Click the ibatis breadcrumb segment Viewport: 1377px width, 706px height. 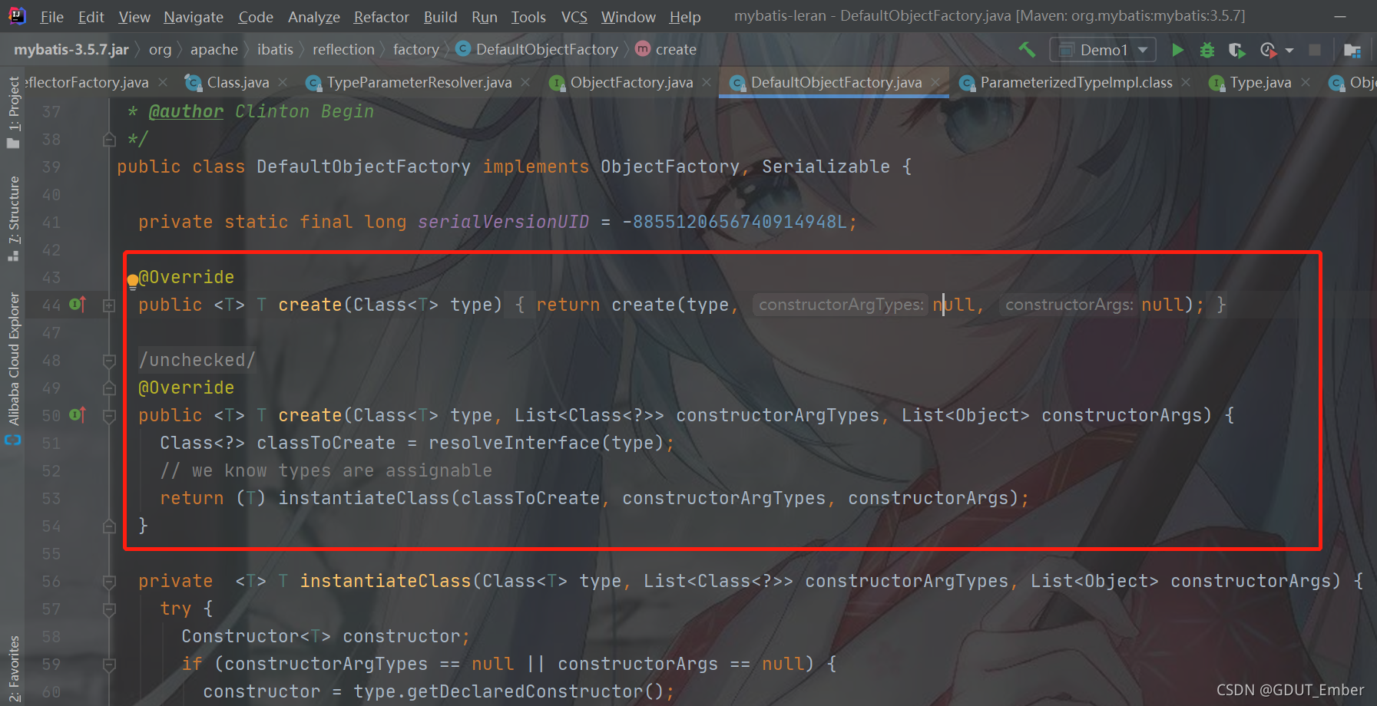pyautogui.click(x=275, y=50)
